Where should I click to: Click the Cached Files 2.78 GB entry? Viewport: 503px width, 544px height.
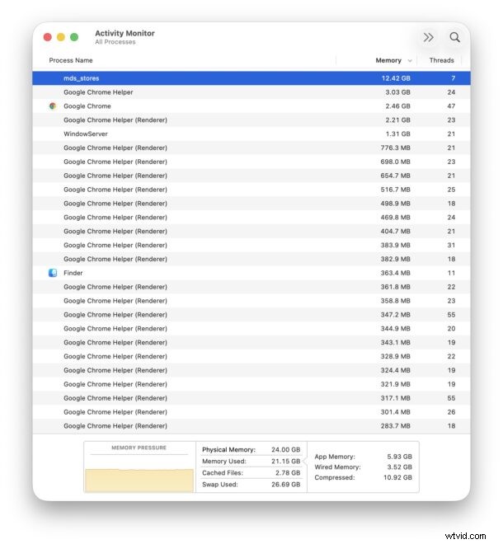click(251, 473)
